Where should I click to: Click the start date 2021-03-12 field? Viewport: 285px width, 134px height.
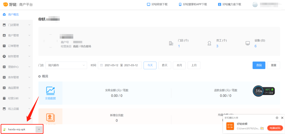(x=111, y=65)
